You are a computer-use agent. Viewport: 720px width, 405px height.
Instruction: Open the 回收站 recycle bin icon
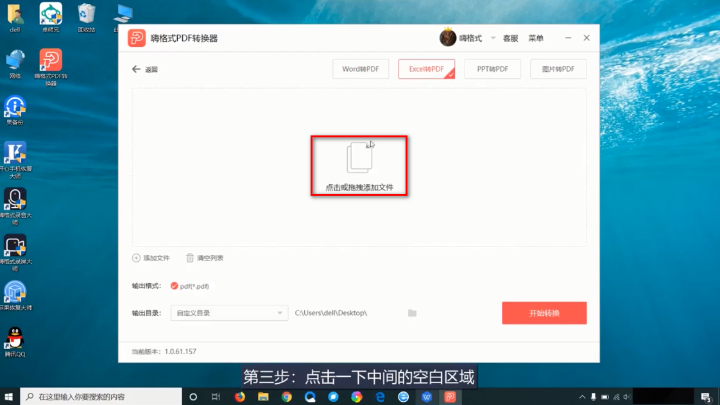click(x=87, y=13)
